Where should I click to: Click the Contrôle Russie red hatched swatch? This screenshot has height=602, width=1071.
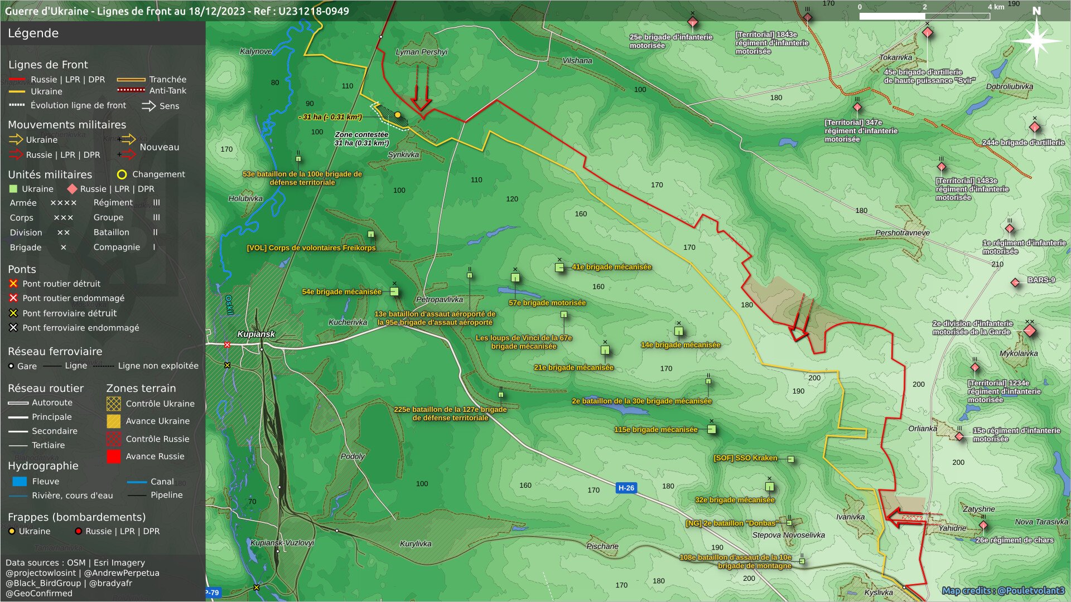(114, 439)
